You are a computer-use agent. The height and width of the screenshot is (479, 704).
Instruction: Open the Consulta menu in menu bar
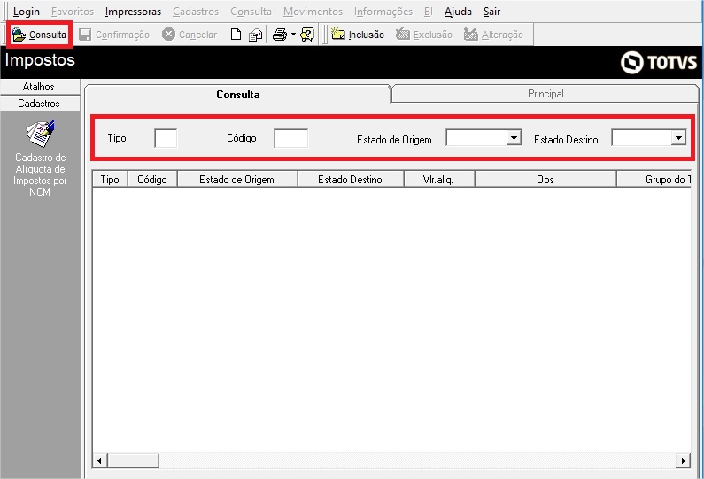point(251,12)
